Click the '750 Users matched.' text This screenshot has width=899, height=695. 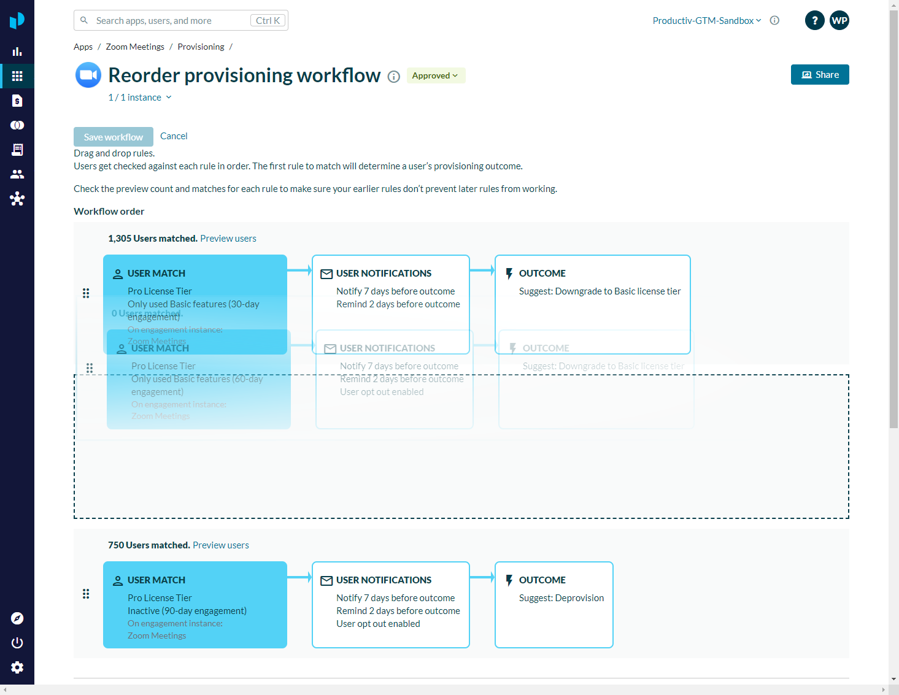[x=149, y=545]
